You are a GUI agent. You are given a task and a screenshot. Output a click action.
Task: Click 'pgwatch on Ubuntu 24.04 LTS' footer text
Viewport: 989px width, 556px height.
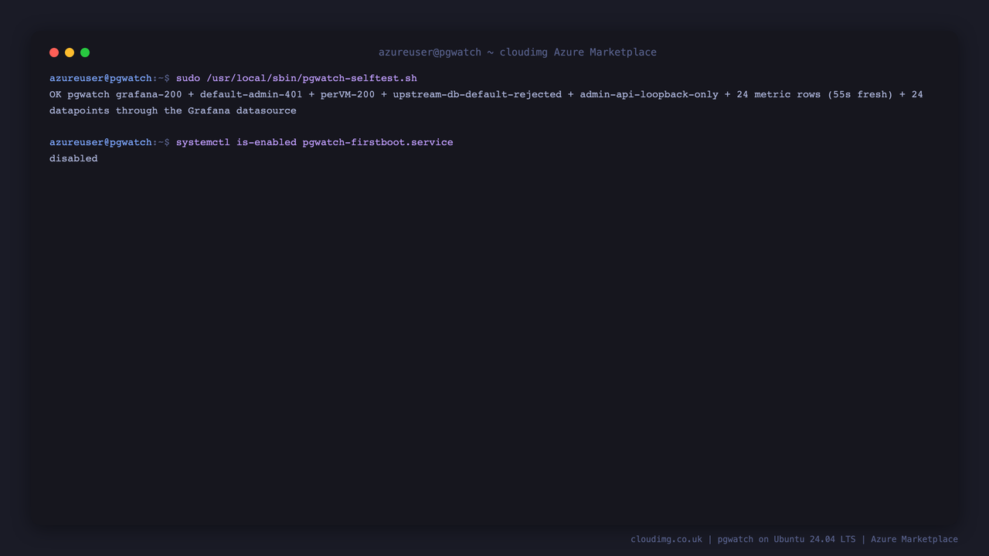click(x=787, y=539)
